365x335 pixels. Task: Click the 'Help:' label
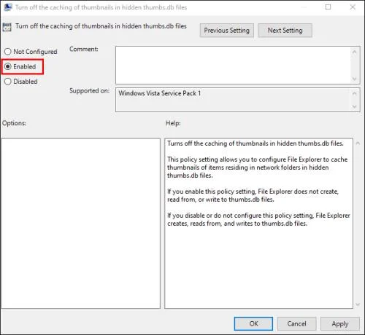tap(173, 123)
